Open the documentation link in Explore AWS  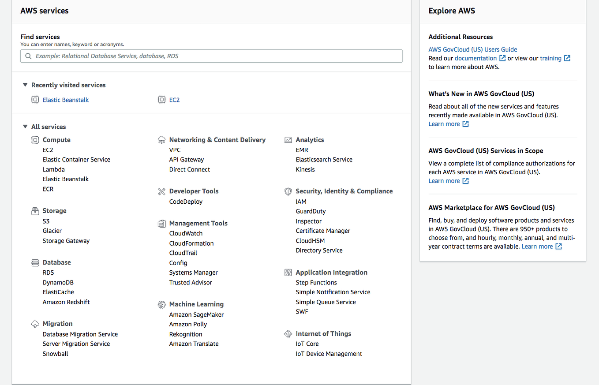click(476, 58)
